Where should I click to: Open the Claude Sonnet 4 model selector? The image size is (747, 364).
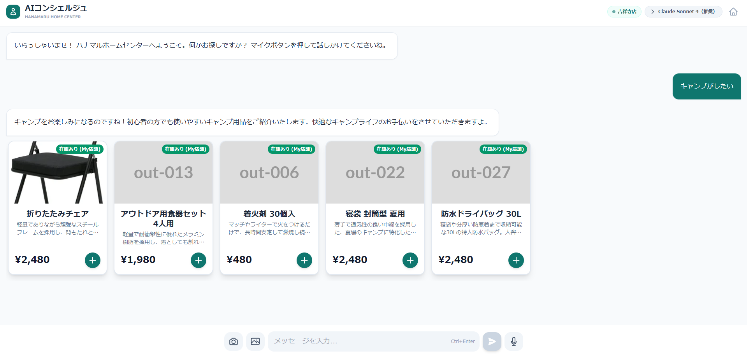[x=683, y=12]
